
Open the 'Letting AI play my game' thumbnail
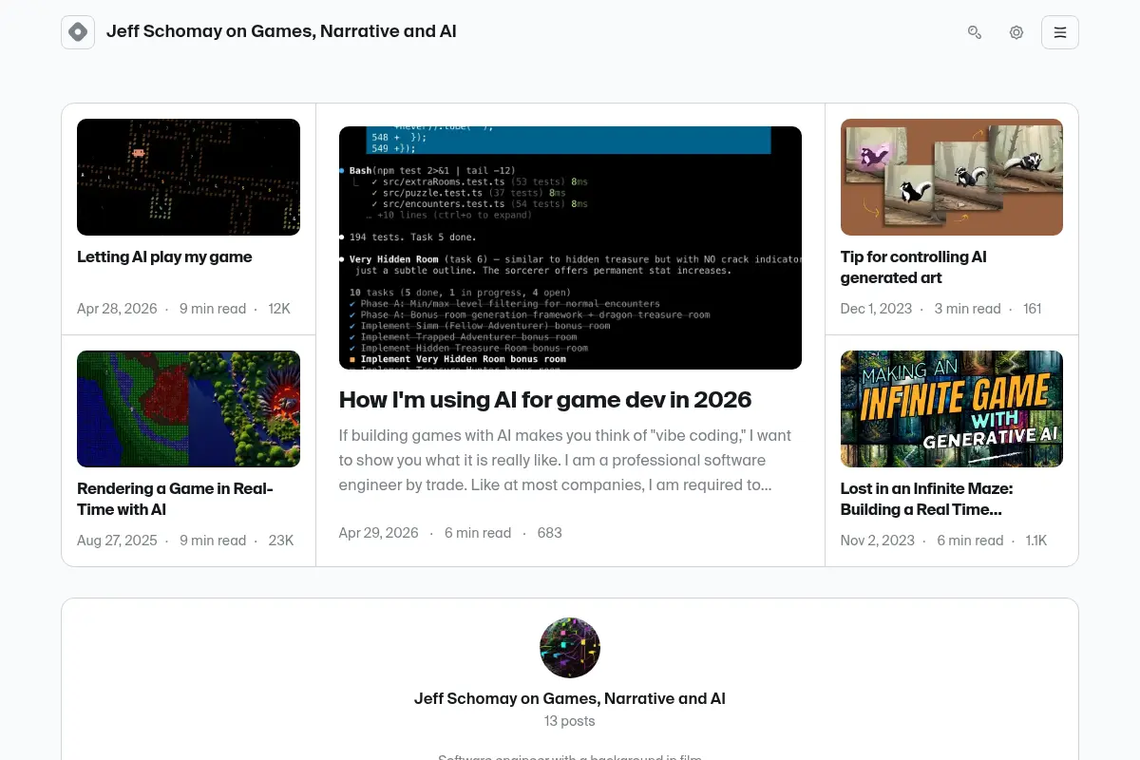point(188,177)
